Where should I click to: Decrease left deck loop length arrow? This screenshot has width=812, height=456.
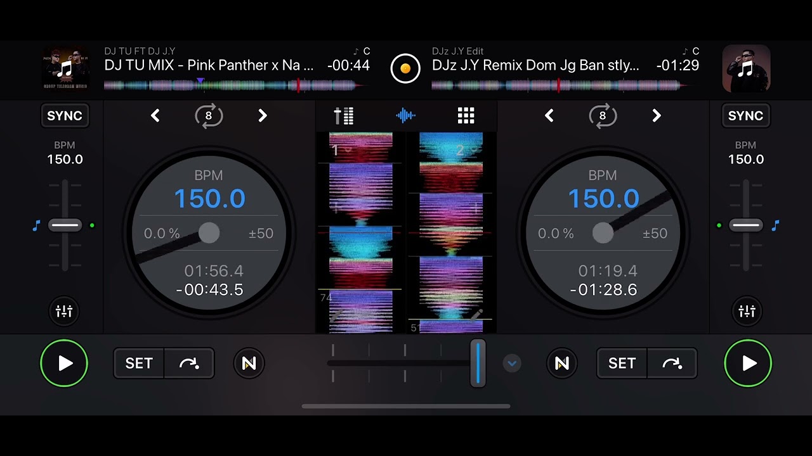(x=155, y=116)
